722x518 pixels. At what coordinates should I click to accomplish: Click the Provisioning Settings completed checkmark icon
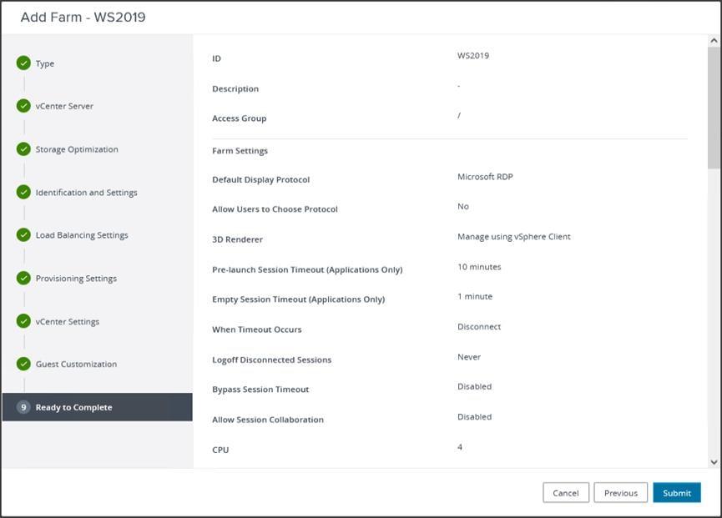point(23,278)
